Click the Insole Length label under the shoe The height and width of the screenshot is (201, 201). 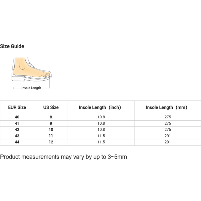[31, 88]
